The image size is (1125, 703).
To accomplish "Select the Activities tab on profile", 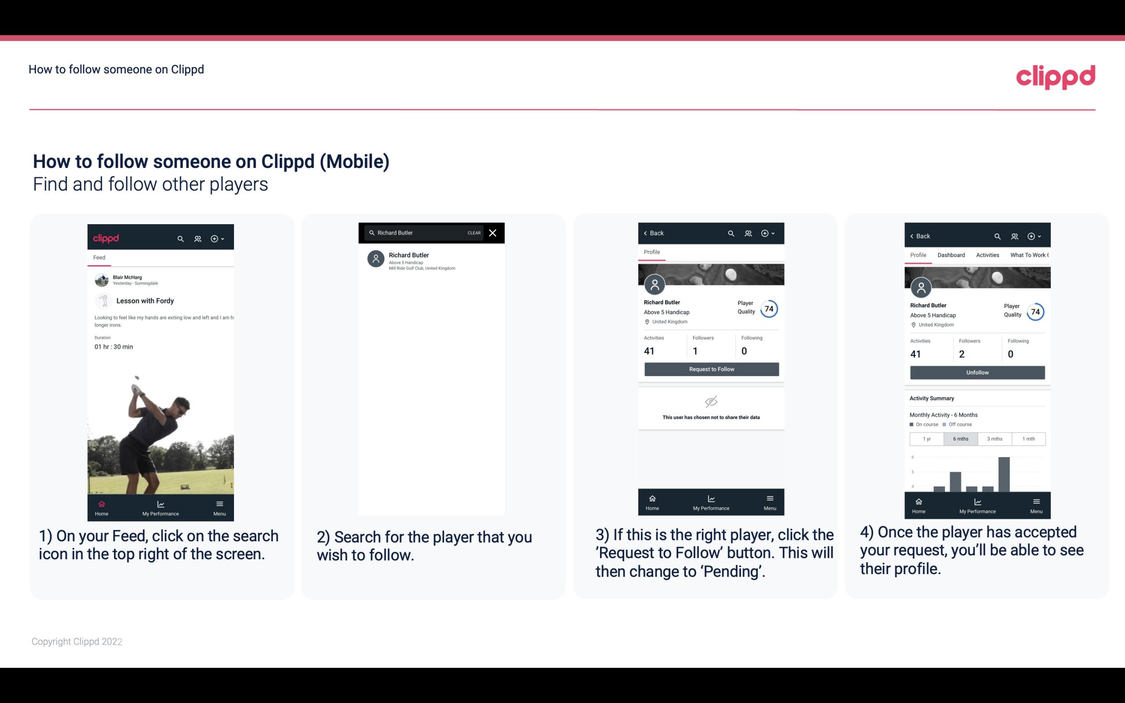I will [x=987, y=254].
